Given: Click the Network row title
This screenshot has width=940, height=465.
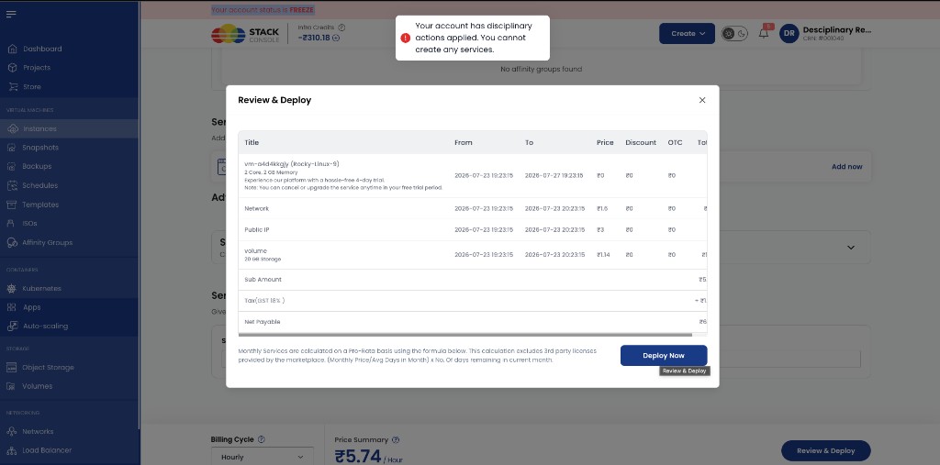Looking at the screenshot, I should pyautogui.click(x=257, y=208).
